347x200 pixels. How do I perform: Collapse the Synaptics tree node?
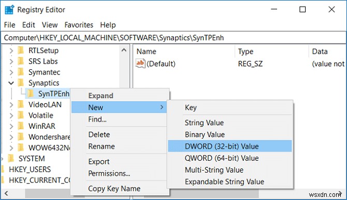click(x=11, y=83)
